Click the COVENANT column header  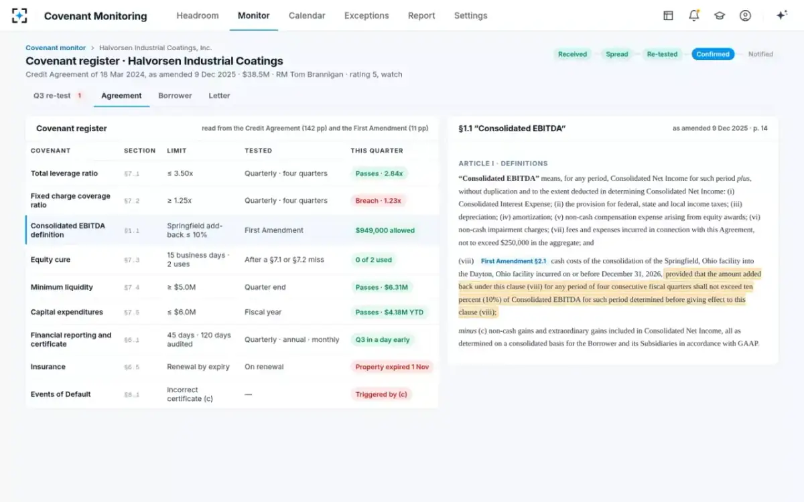pyautogui.click(x=50, y=151)
